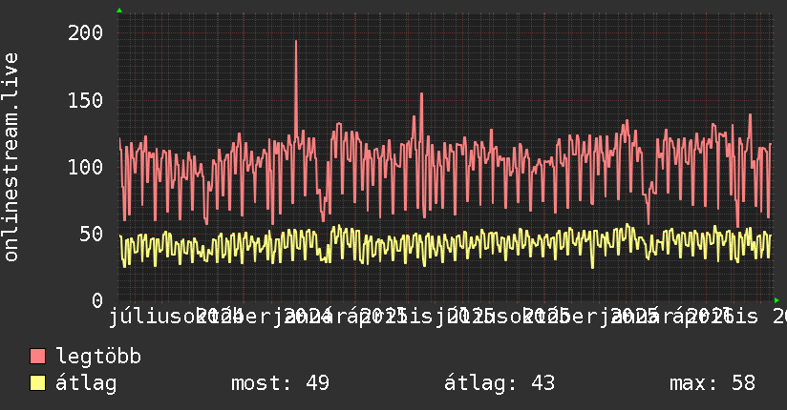Image resolution: width=787 pixels, height=410 pixels.
Task: Select the 0 y-axis label
Action: pos(97,300)
